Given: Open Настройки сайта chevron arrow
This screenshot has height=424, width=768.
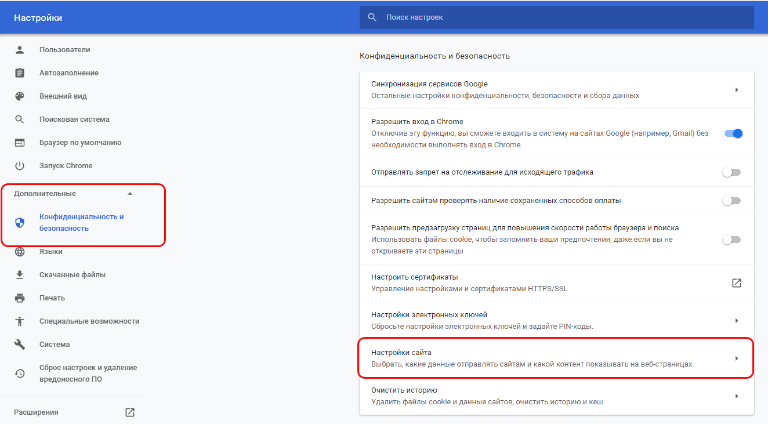Looking at the screenshot, I should coord(736,358).
